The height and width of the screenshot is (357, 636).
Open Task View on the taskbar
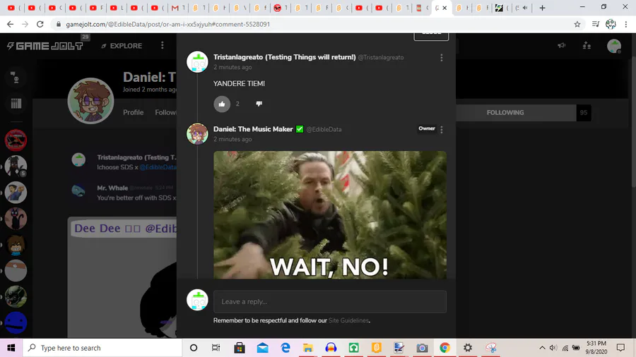pyautogui.click(x=216, y=348)
